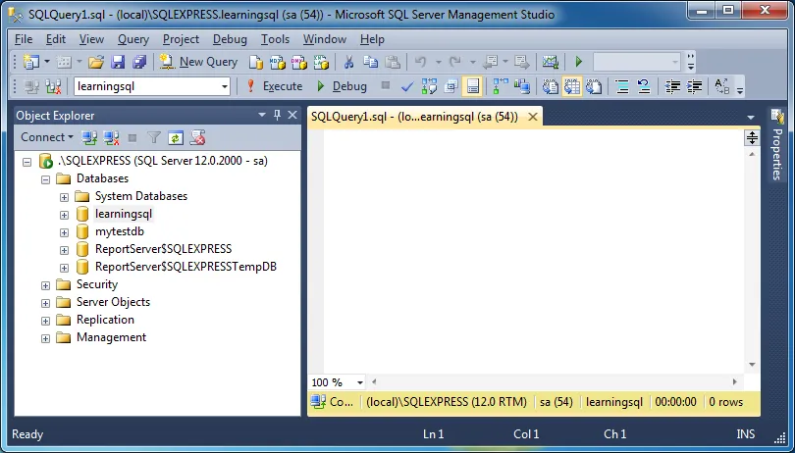795x453 pixels.
Task: Toggle Include Client Statistics
Action: (522, 86)
